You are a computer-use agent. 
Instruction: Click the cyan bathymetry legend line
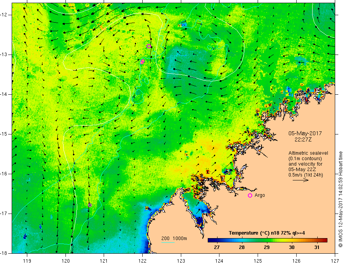coord(168,242)
